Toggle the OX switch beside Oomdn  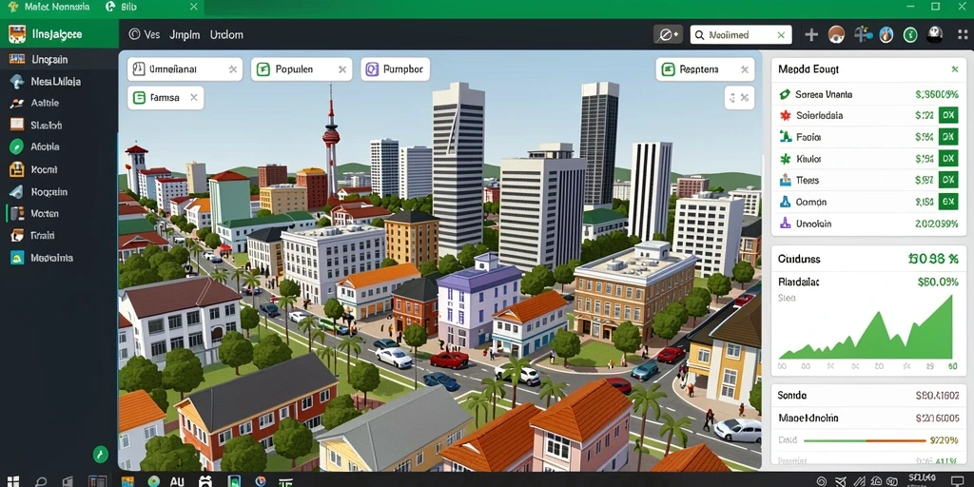(x=948, y=202)
